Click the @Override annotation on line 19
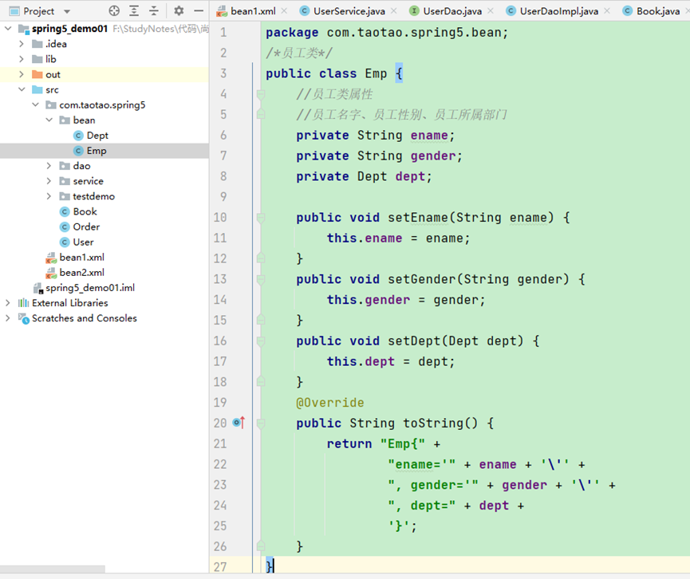Viewport: 690px width, 579px height. point(329,403)
